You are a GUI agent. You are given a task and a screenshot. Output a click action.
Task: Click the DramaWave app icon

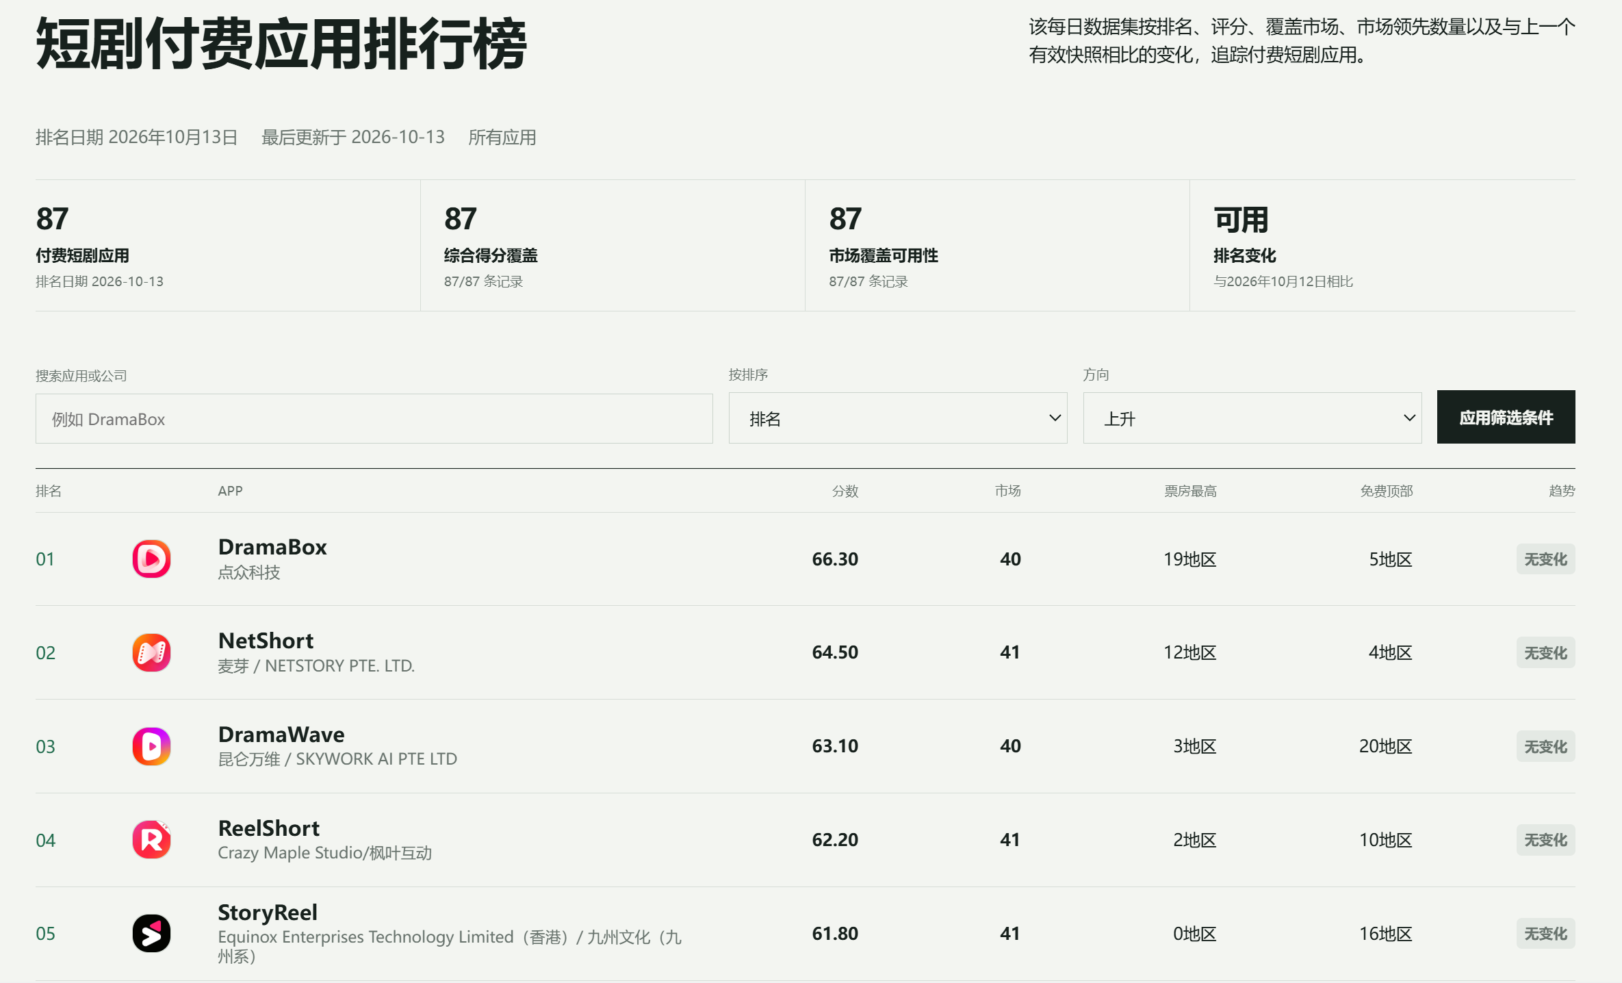151,746
